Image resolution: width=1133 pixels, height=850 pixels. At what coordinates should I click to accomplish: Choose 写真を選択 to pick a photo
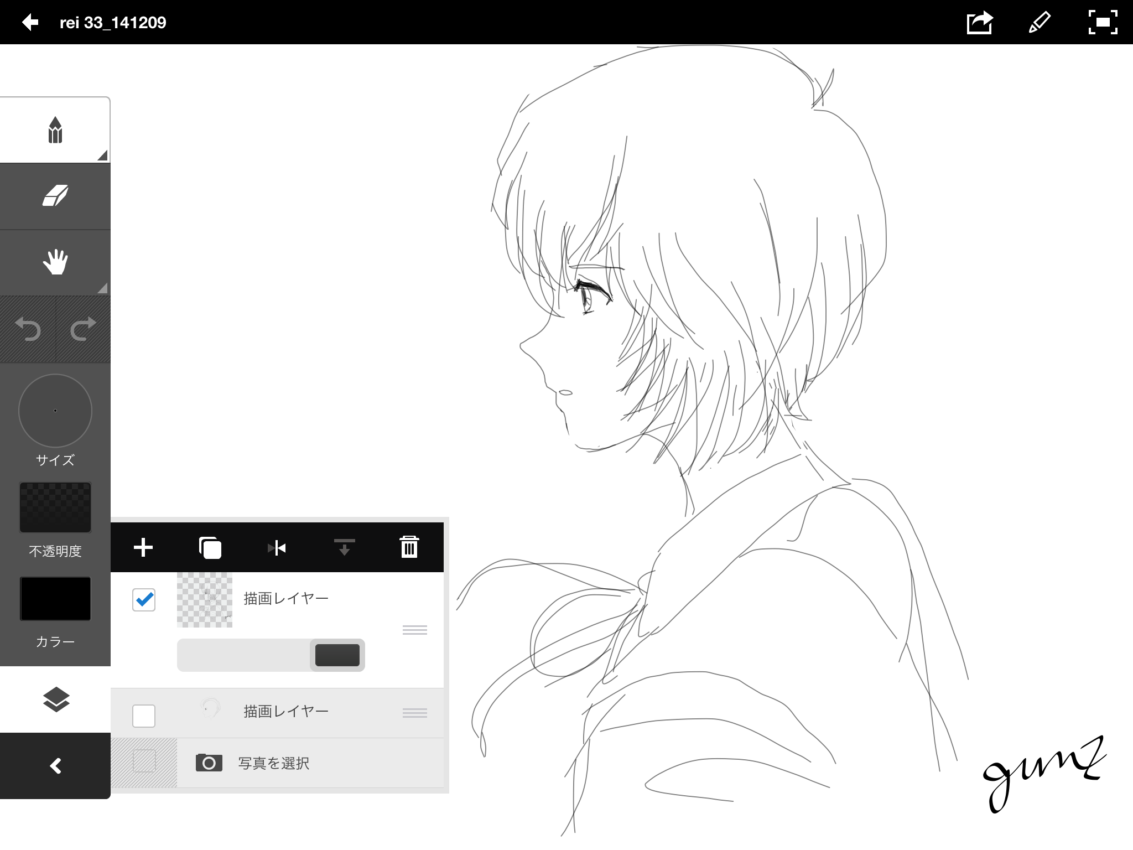[273, 763]
